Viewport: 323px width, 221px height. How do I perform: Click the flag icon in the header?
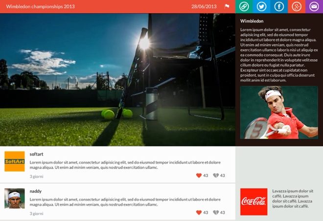pos(227,6)
